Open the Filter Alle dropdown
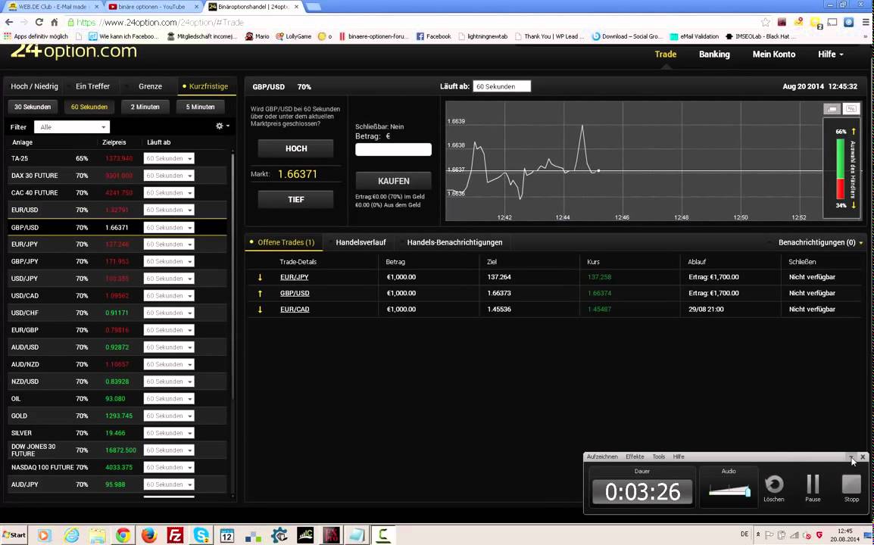 pos(72,127)
